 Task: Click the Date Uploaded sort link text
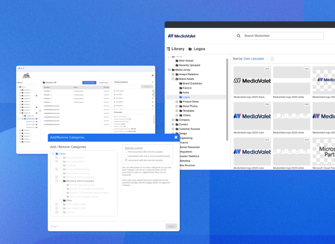point(254,59)
